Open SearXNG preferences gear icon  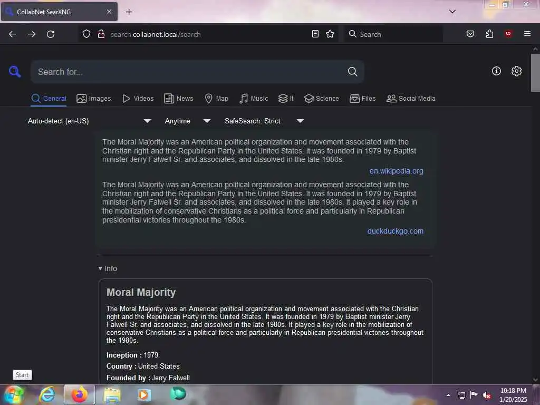tap(517, 71)
